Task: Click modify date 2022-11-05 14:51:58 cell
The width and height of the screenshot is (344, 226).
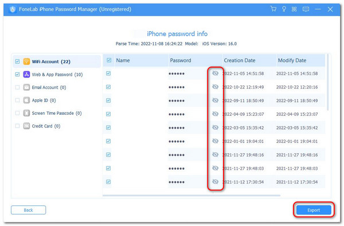Action: [297, 73]
